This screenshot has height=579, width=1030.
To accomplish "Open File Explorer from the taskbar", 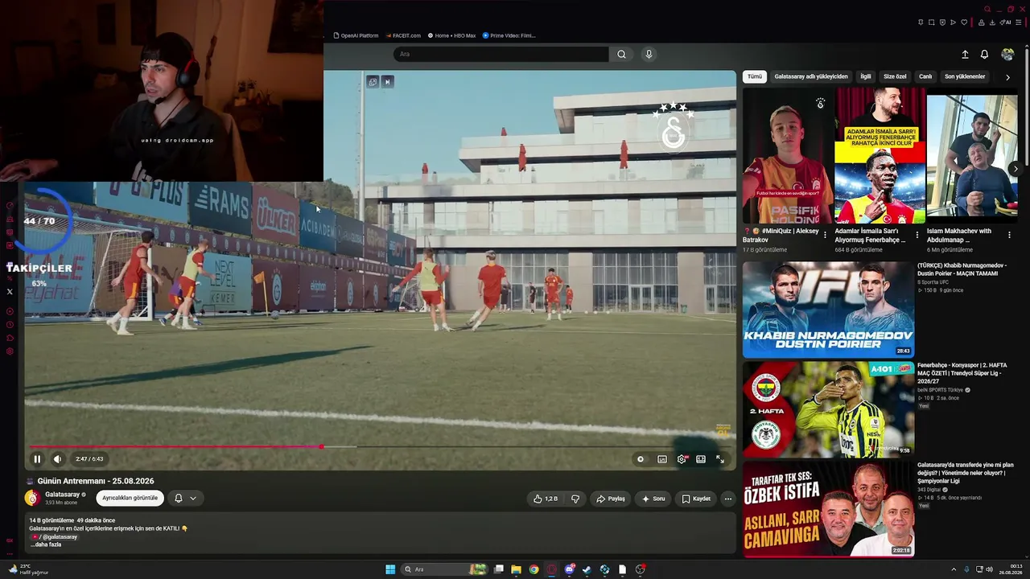I will 516,569.
